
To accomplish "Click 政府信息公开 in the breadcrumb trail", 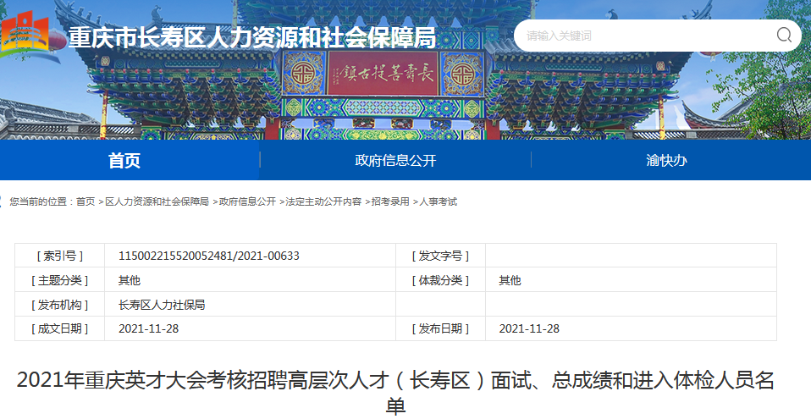I will coord(247,202).
